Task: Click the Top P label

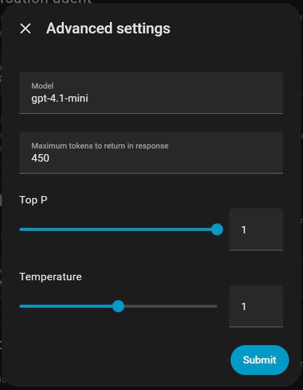Action: tap(33, 200)
